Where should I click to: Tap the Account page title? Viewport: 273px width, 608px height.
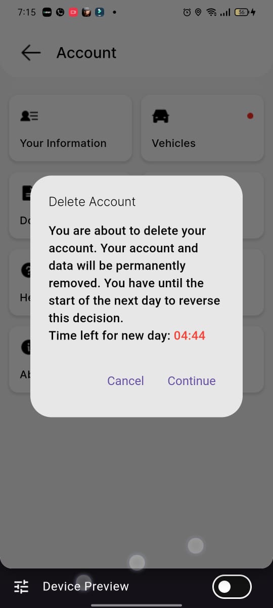(86, 53)
